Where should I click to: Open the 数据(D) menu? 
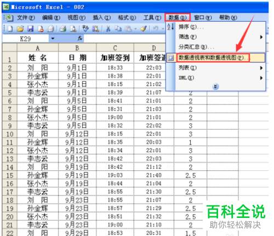click(178, 18)
